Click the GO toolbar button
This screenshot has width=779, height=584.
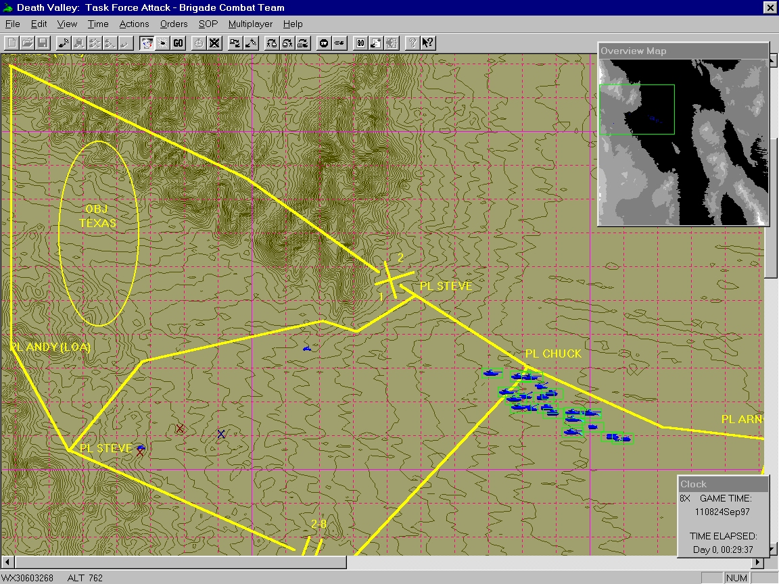pyautogui.click(x=178, y=43)
